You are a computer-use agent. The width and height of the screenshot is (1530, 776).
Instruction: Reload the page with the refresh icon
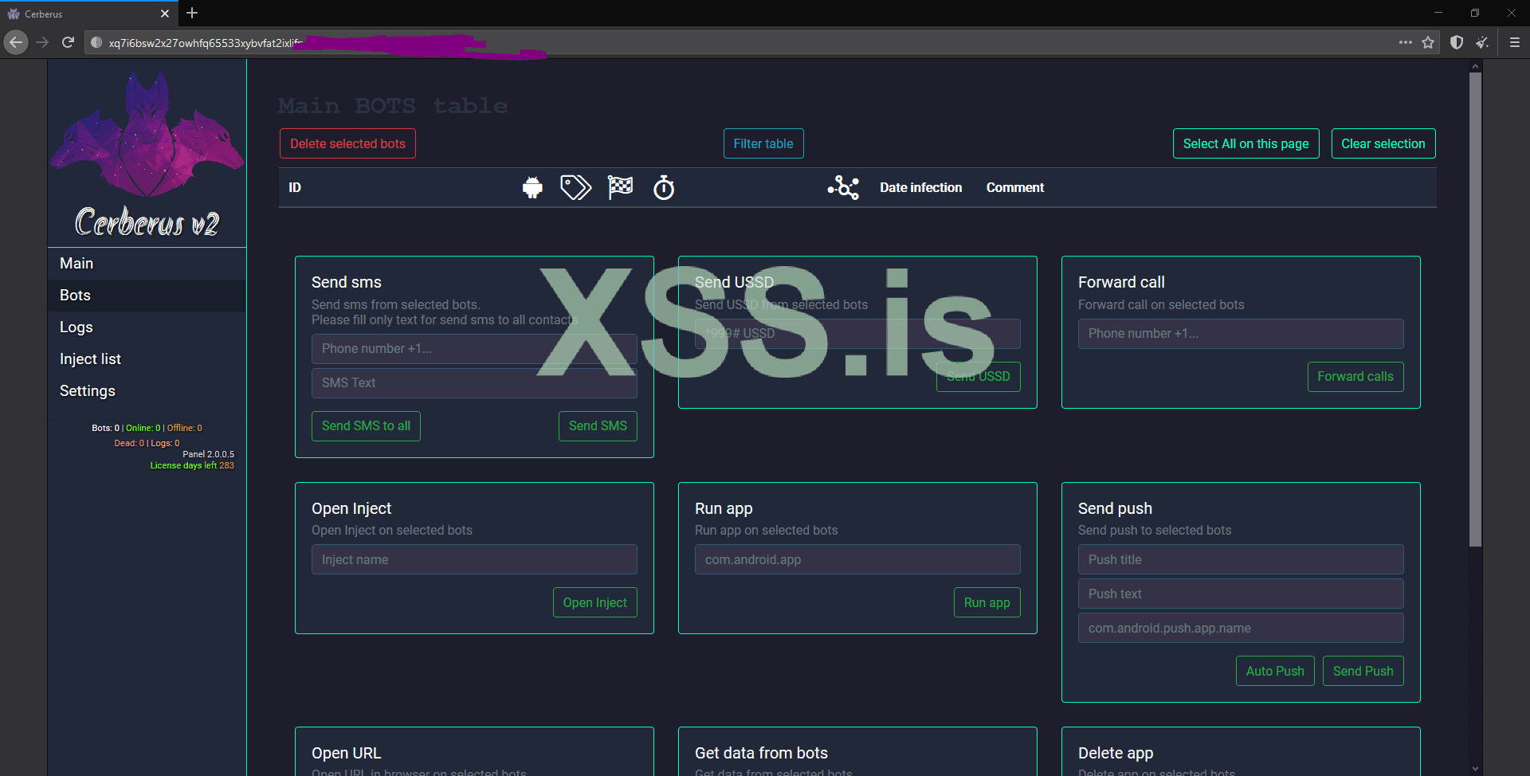click(68, 42)
